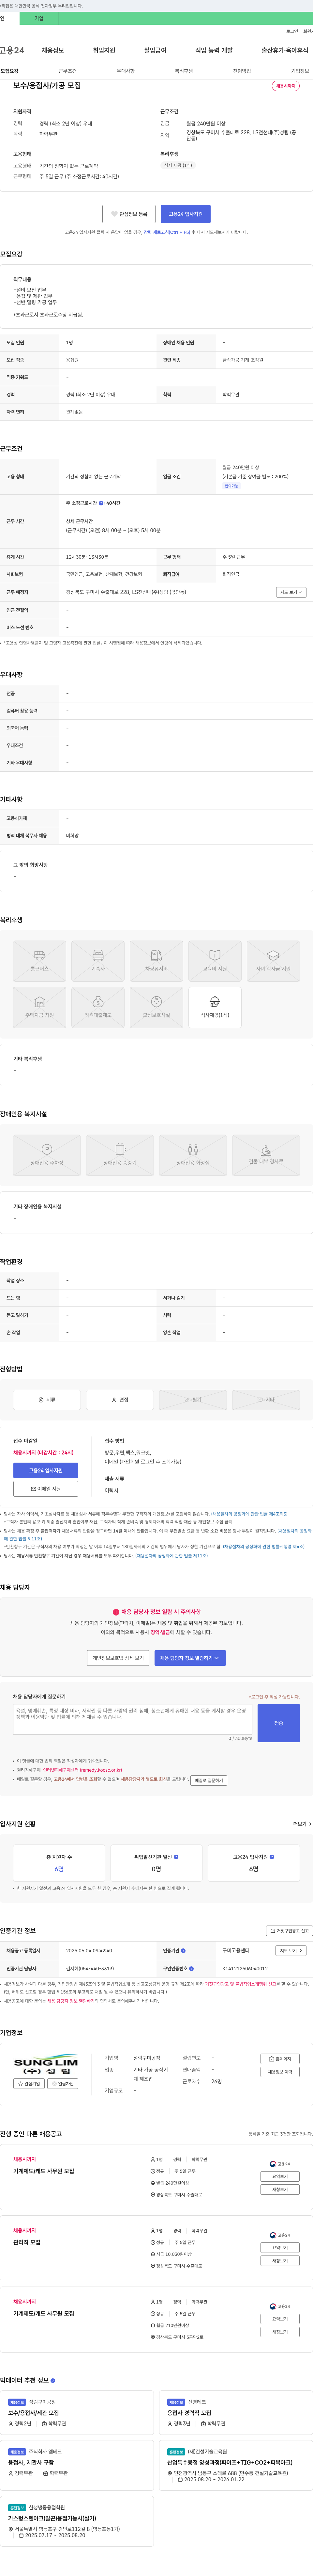Jump to 우대사항 section tab
The height and width of the screenshot is (2576, 313).
click(126, 71)
